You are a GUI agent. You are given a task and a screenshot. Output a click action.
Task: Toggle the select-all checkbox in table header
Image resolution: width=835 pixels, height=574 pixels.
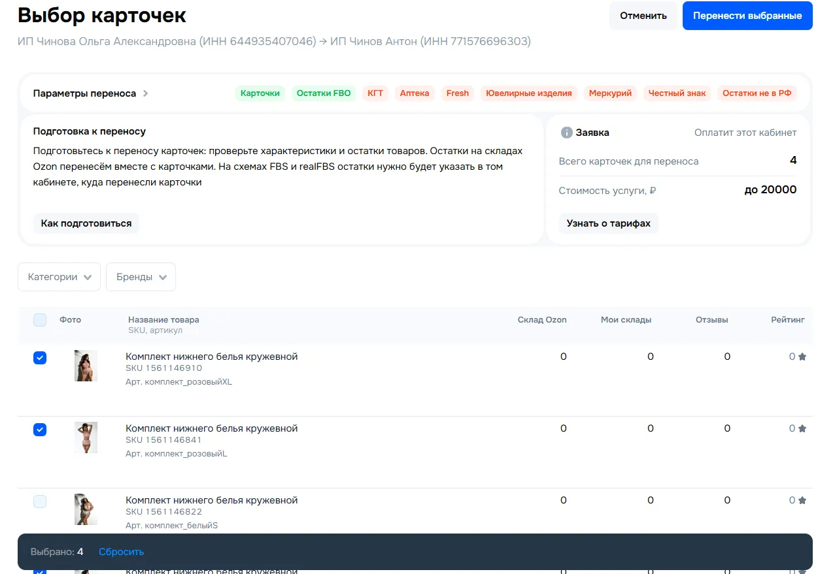[x=40, y=319]
